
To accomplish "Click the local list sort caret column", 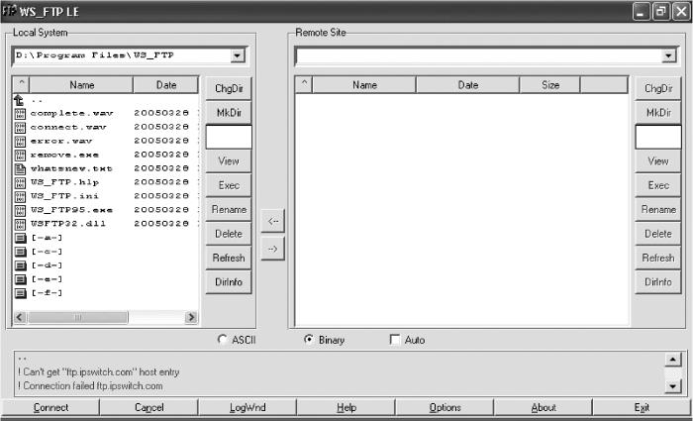I will [x=21, y=84].
